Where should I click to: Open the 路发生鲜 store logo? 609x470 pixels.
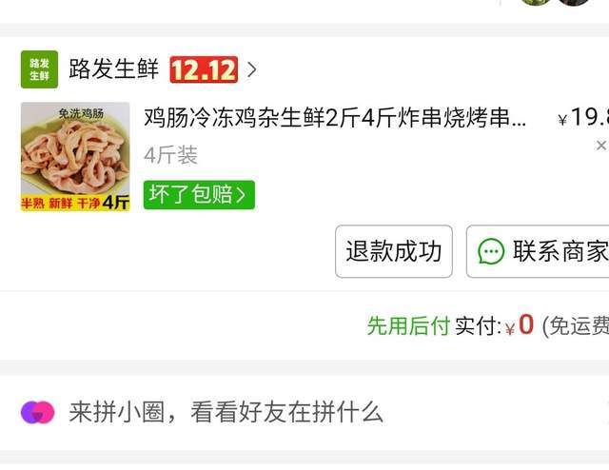pos(39,69)
